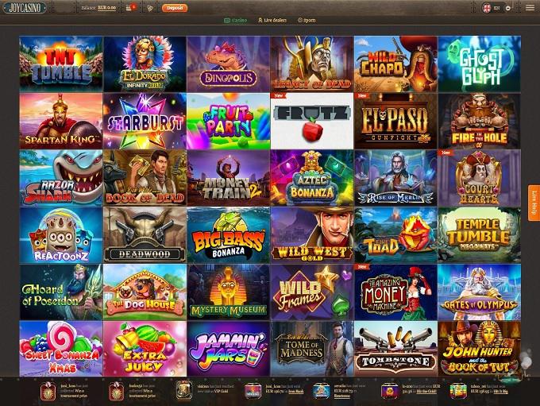Click the first tournament prize badge icon
Screen dimensions: 540x406
(x=48, y=391)
